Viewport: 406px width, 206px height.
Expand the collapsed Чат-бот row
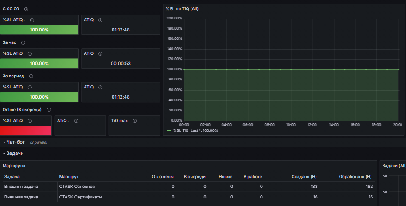[16, 142]
